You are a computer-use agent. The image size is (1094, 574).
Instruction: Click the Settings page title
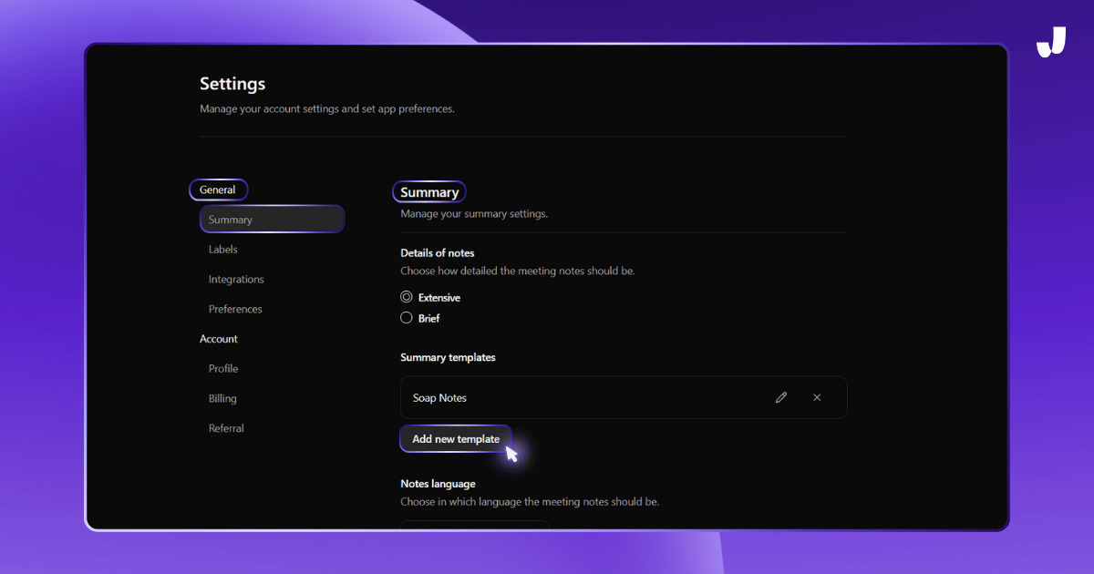point(232,84)
